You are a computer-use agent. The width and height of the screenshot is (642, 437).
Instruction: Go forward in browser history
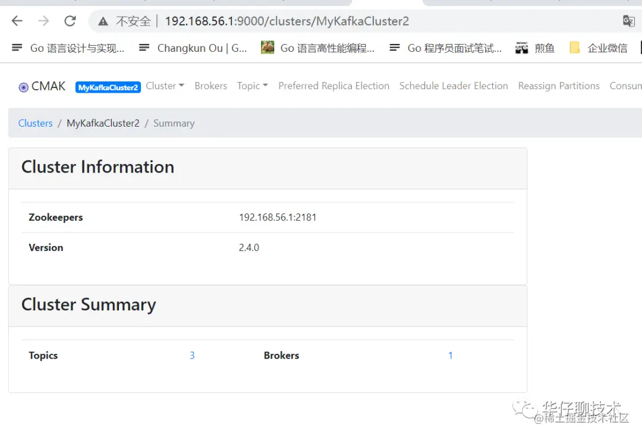click(43, 21)
